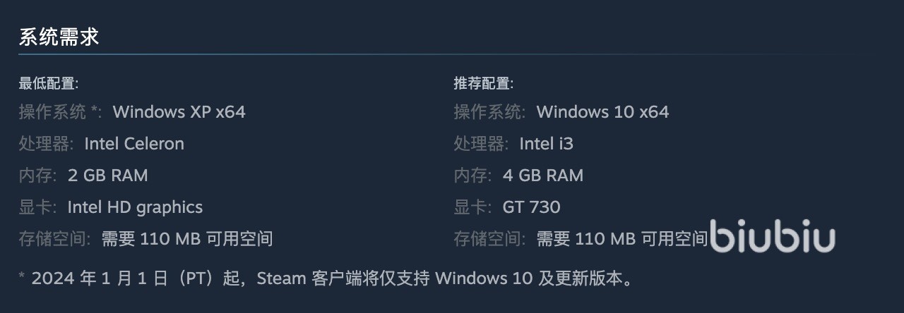
Task: Click the Intel HD graphics text
Action: click(x=135, y=207)
